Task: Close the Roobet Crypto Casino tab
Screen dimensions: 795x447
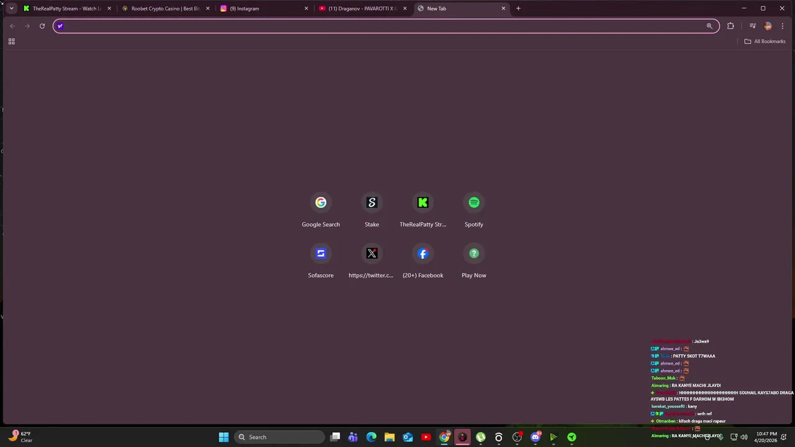Action: pyautogui.click(x=207, y=9)
